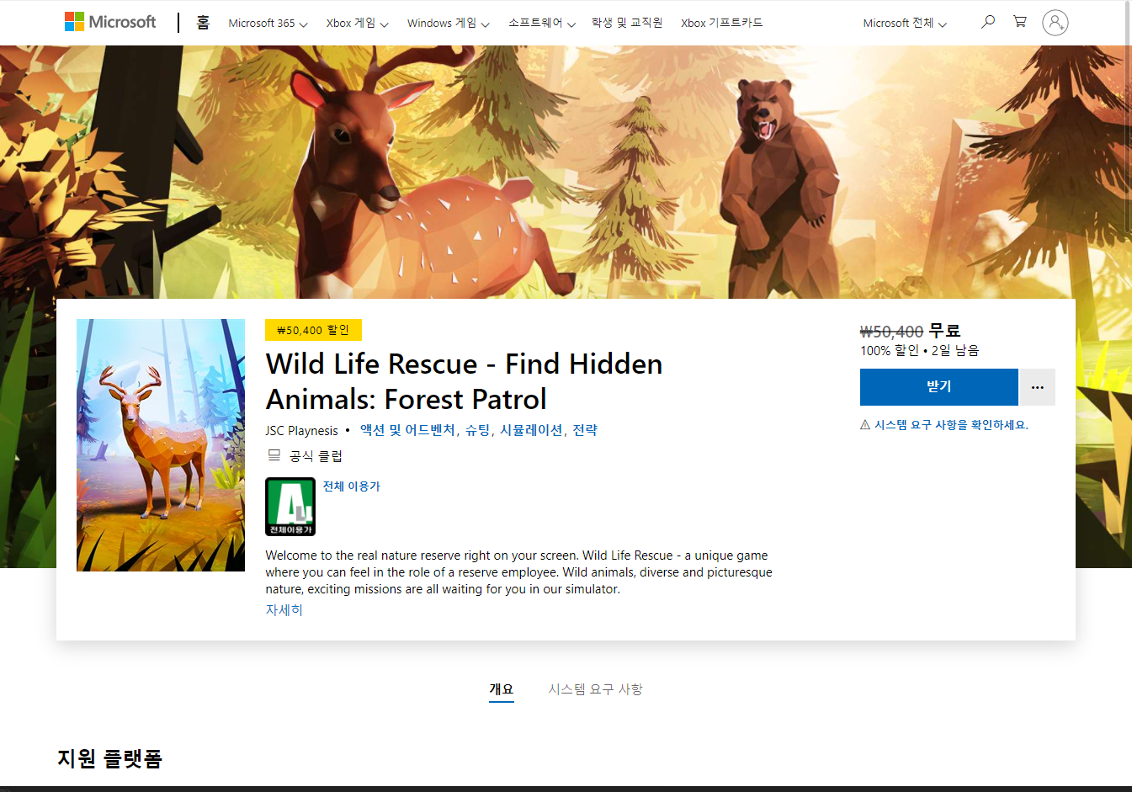Switch to the 개요 tab

(502, 689)
